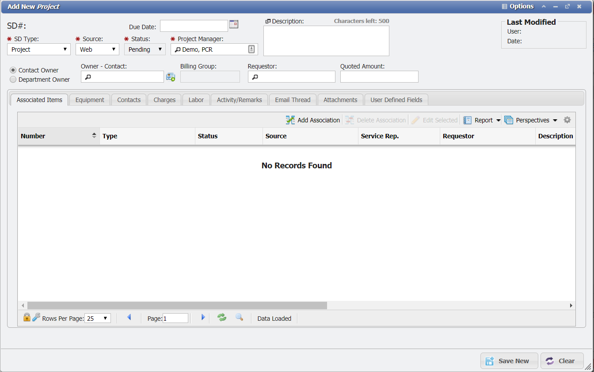Click the Add Association button
This screenshot has height=372, width=594.
(x=312, y=120)
